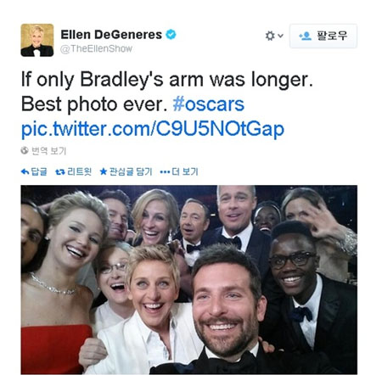Click the retweet arrows icon
The image size is (382, 375).
[60, 171]
